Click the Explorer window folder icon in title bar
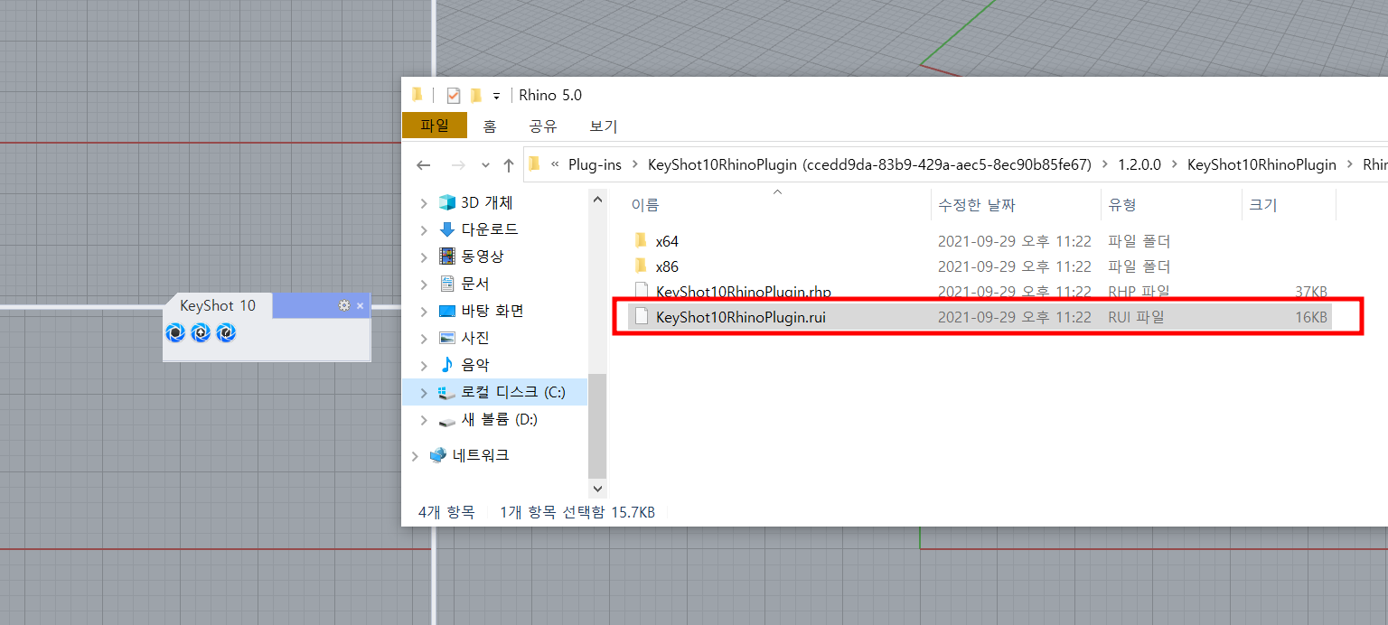This screenshot has width=1388, height=625. click(417, 94)
